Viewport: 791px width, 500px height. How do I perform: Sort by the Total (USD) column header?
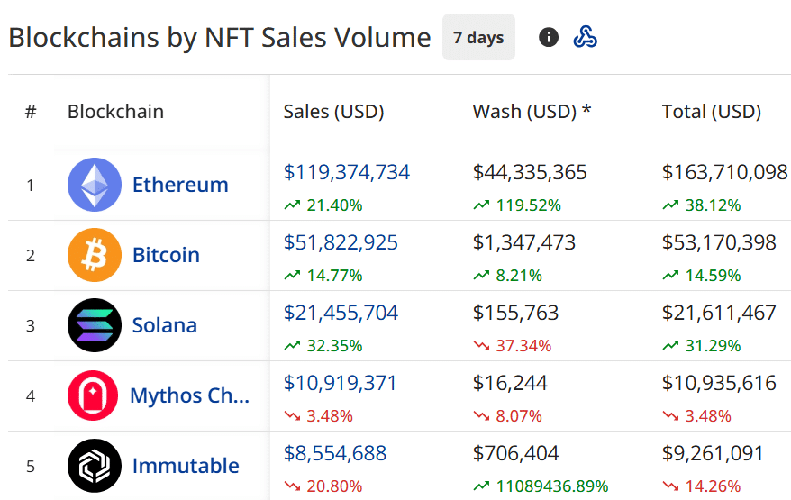(x=712, y=112)
